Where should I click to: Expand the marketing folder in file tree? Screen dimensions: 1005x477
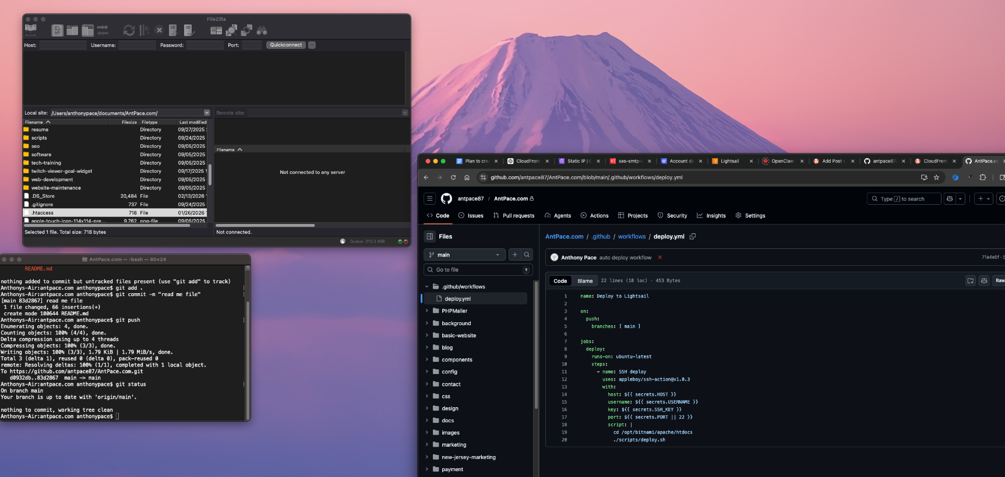[x=427, y=445]
